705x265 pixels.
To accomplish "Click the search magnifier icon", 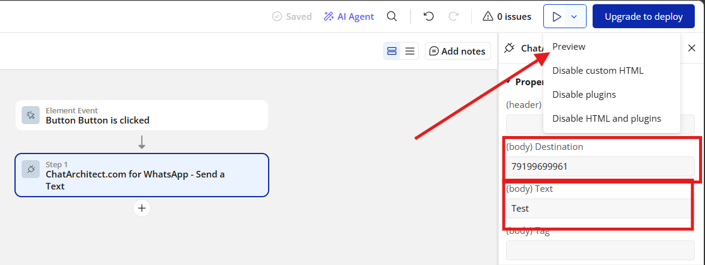I will tap(392, 17).
